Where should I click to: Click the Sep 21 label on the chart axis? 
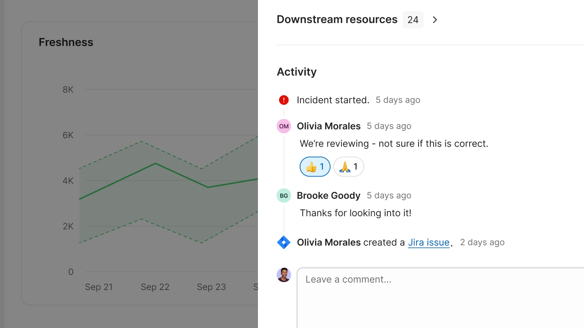99,287
